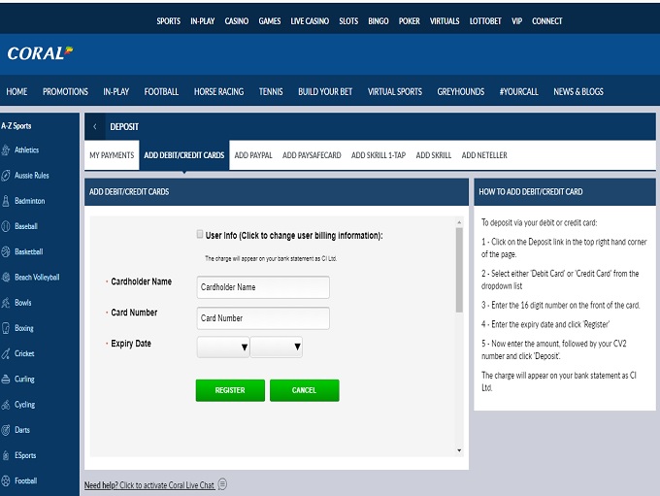The width and height of the screenshot is (660, 496).
Task: Open Virtuals in top menu
Action: click(445, 21)
